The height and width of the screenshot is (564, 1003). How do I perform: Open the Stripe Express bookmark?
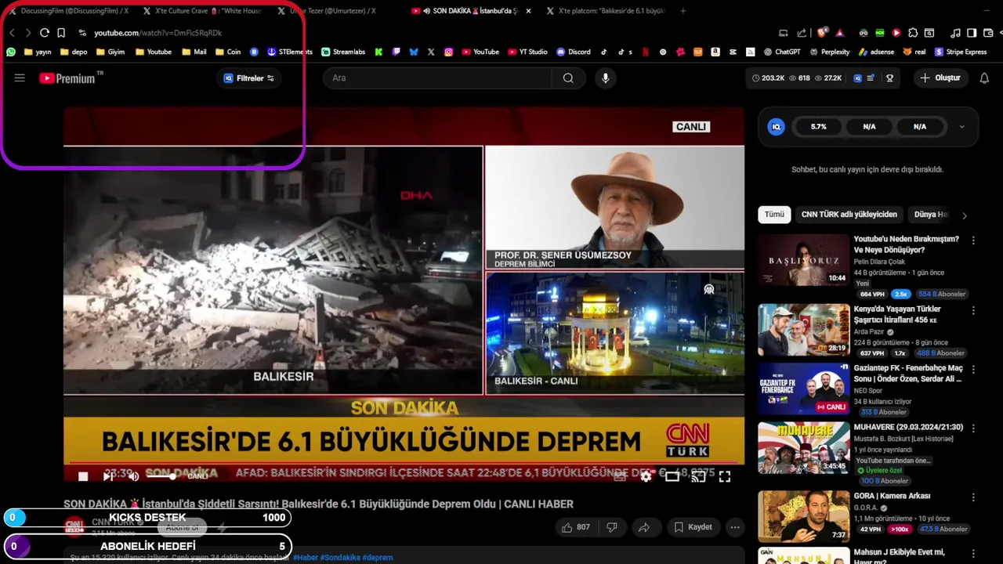click(961, 52)
